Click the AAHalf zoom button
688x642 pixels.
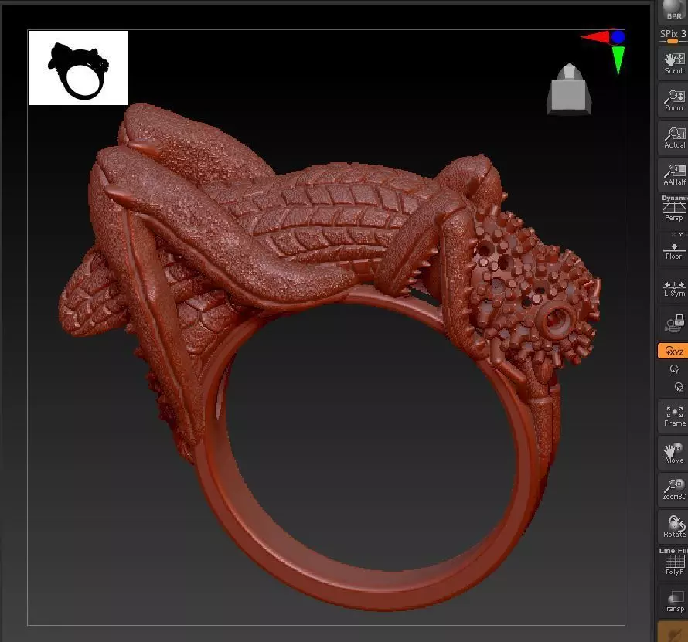point(673,175)
